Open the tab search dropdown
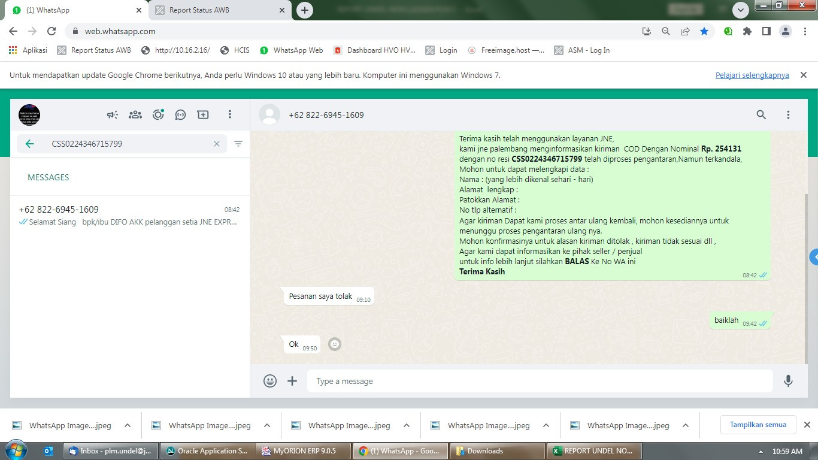 coord(741,10)
